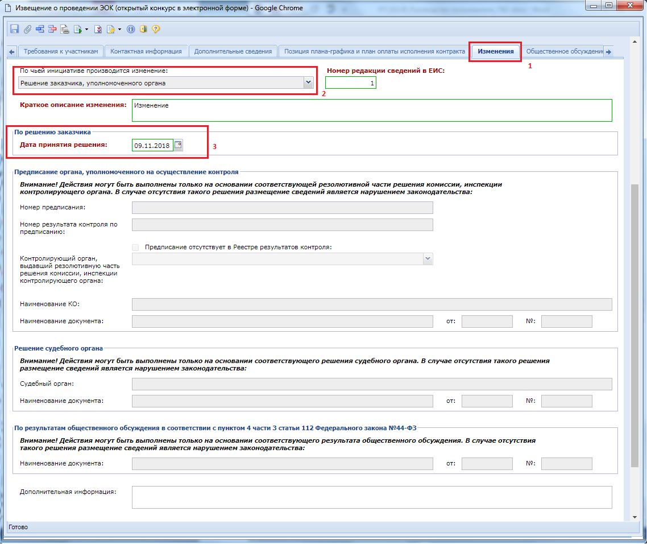Toggle Предписание отсутствует в Реестре результатов контроля checkbox

(135, 247)
